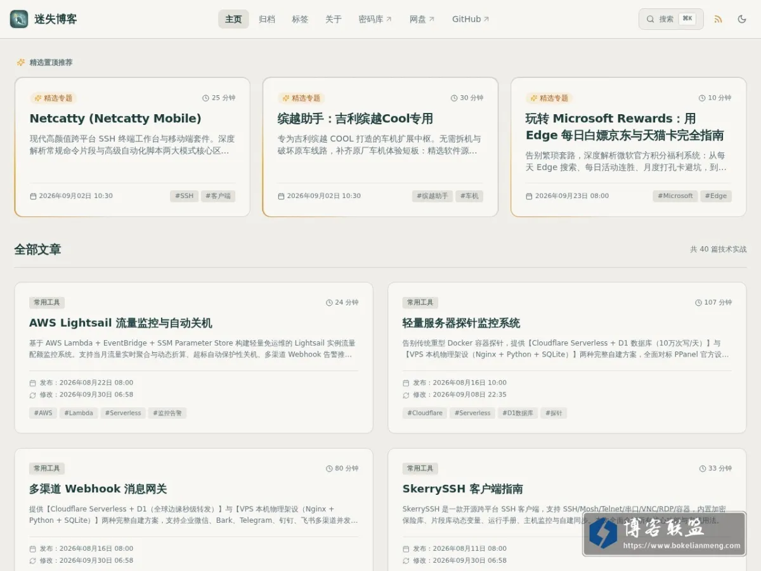Click the #探针 tag
The height and width of the screenshot is (571, 761).
coord(554,413)
